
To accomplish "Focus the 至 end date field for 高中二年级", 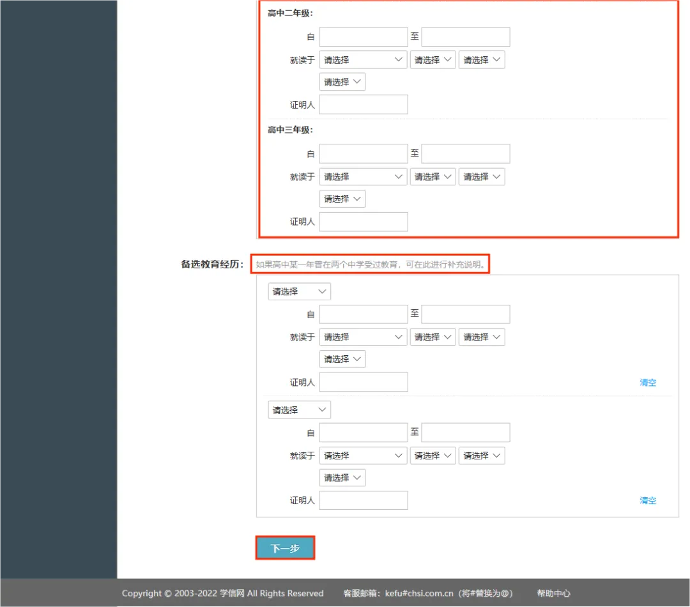I will click(465, 37).
